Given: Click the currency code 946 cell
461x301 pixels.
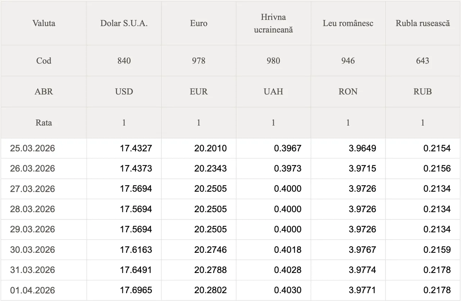Looking at the screenshot, I should coord(348,60).
